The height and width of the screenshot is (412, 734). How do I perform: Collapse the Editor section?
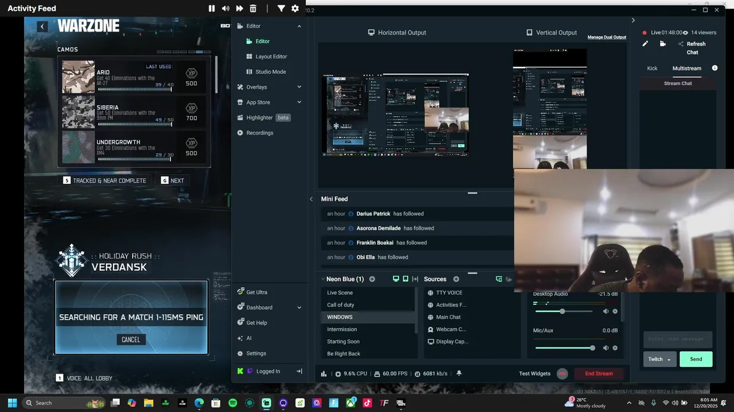[299, 26]
